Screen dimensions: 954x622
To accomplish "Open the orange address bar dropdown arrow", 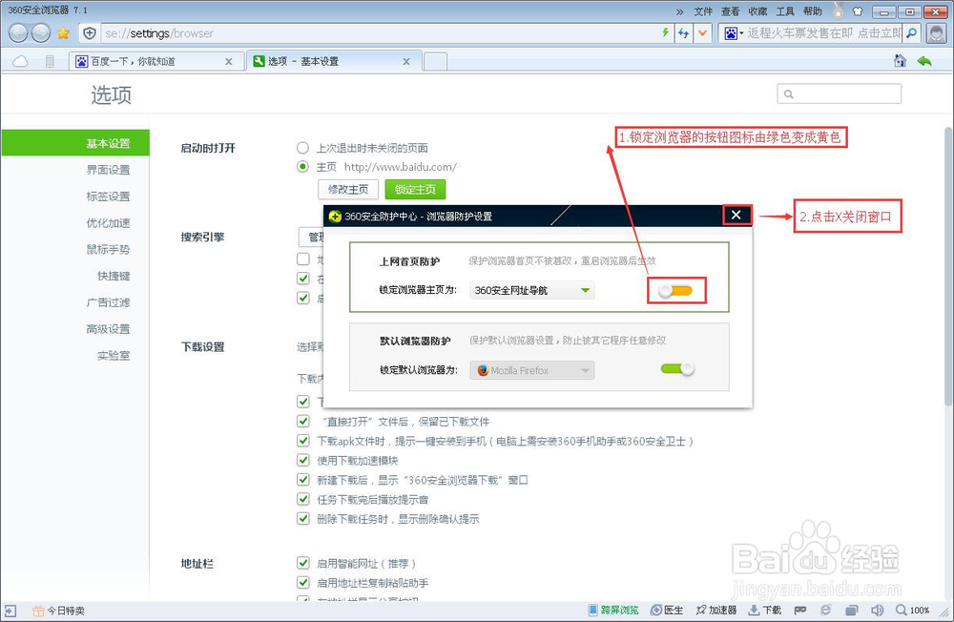I will [x=703, y=33].
